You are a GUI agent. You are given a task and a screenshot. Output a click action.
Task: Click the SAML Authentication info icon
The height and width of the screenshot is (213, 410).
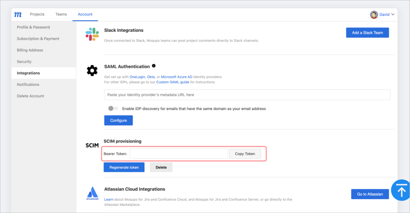click(x=154, y=66)
